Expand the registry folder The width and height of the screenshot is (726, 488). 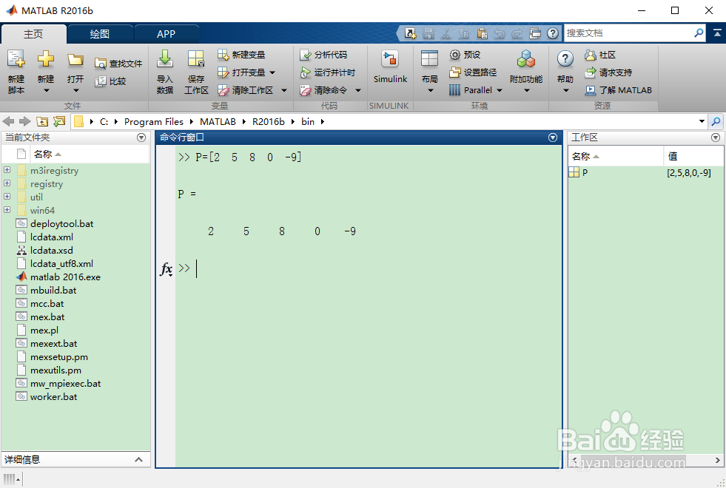(x=7, y=183)
